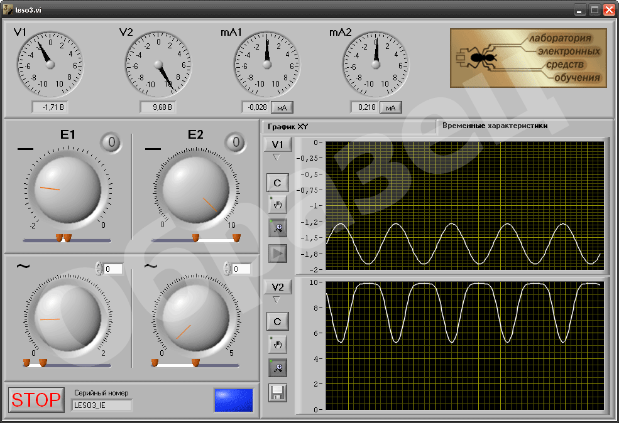The width and height of the screenshot is (619, 423).
Task: Toggle the mA unit button for mA2
Action: coord(391,107)
